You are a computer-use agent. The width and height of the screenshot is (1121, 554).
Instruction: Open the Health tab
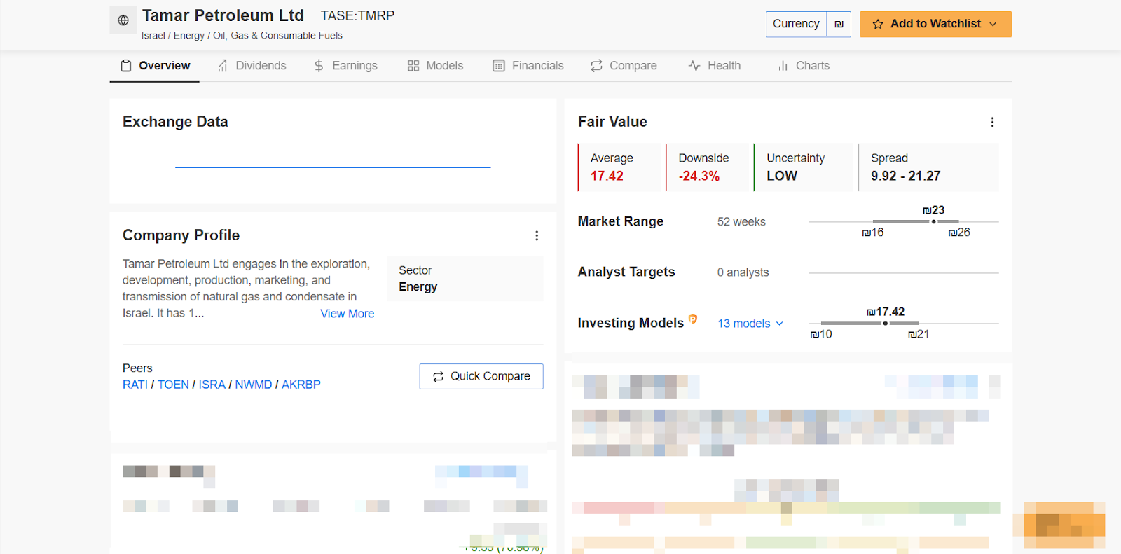click(715, 66)
